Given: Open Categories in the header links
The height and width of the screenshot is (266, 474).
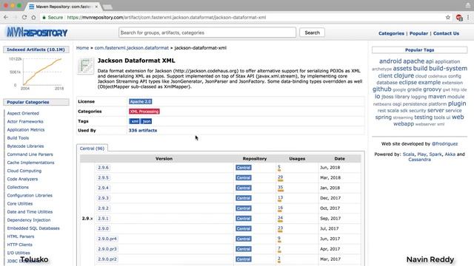Looking at the screenshot, I should [391, 33].
